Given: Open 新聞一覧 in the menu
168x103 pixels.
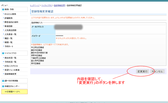Looking at the screenshot, I should coord(8,42).
